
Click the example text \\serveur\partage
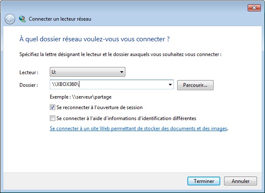(x=92, y=97)
